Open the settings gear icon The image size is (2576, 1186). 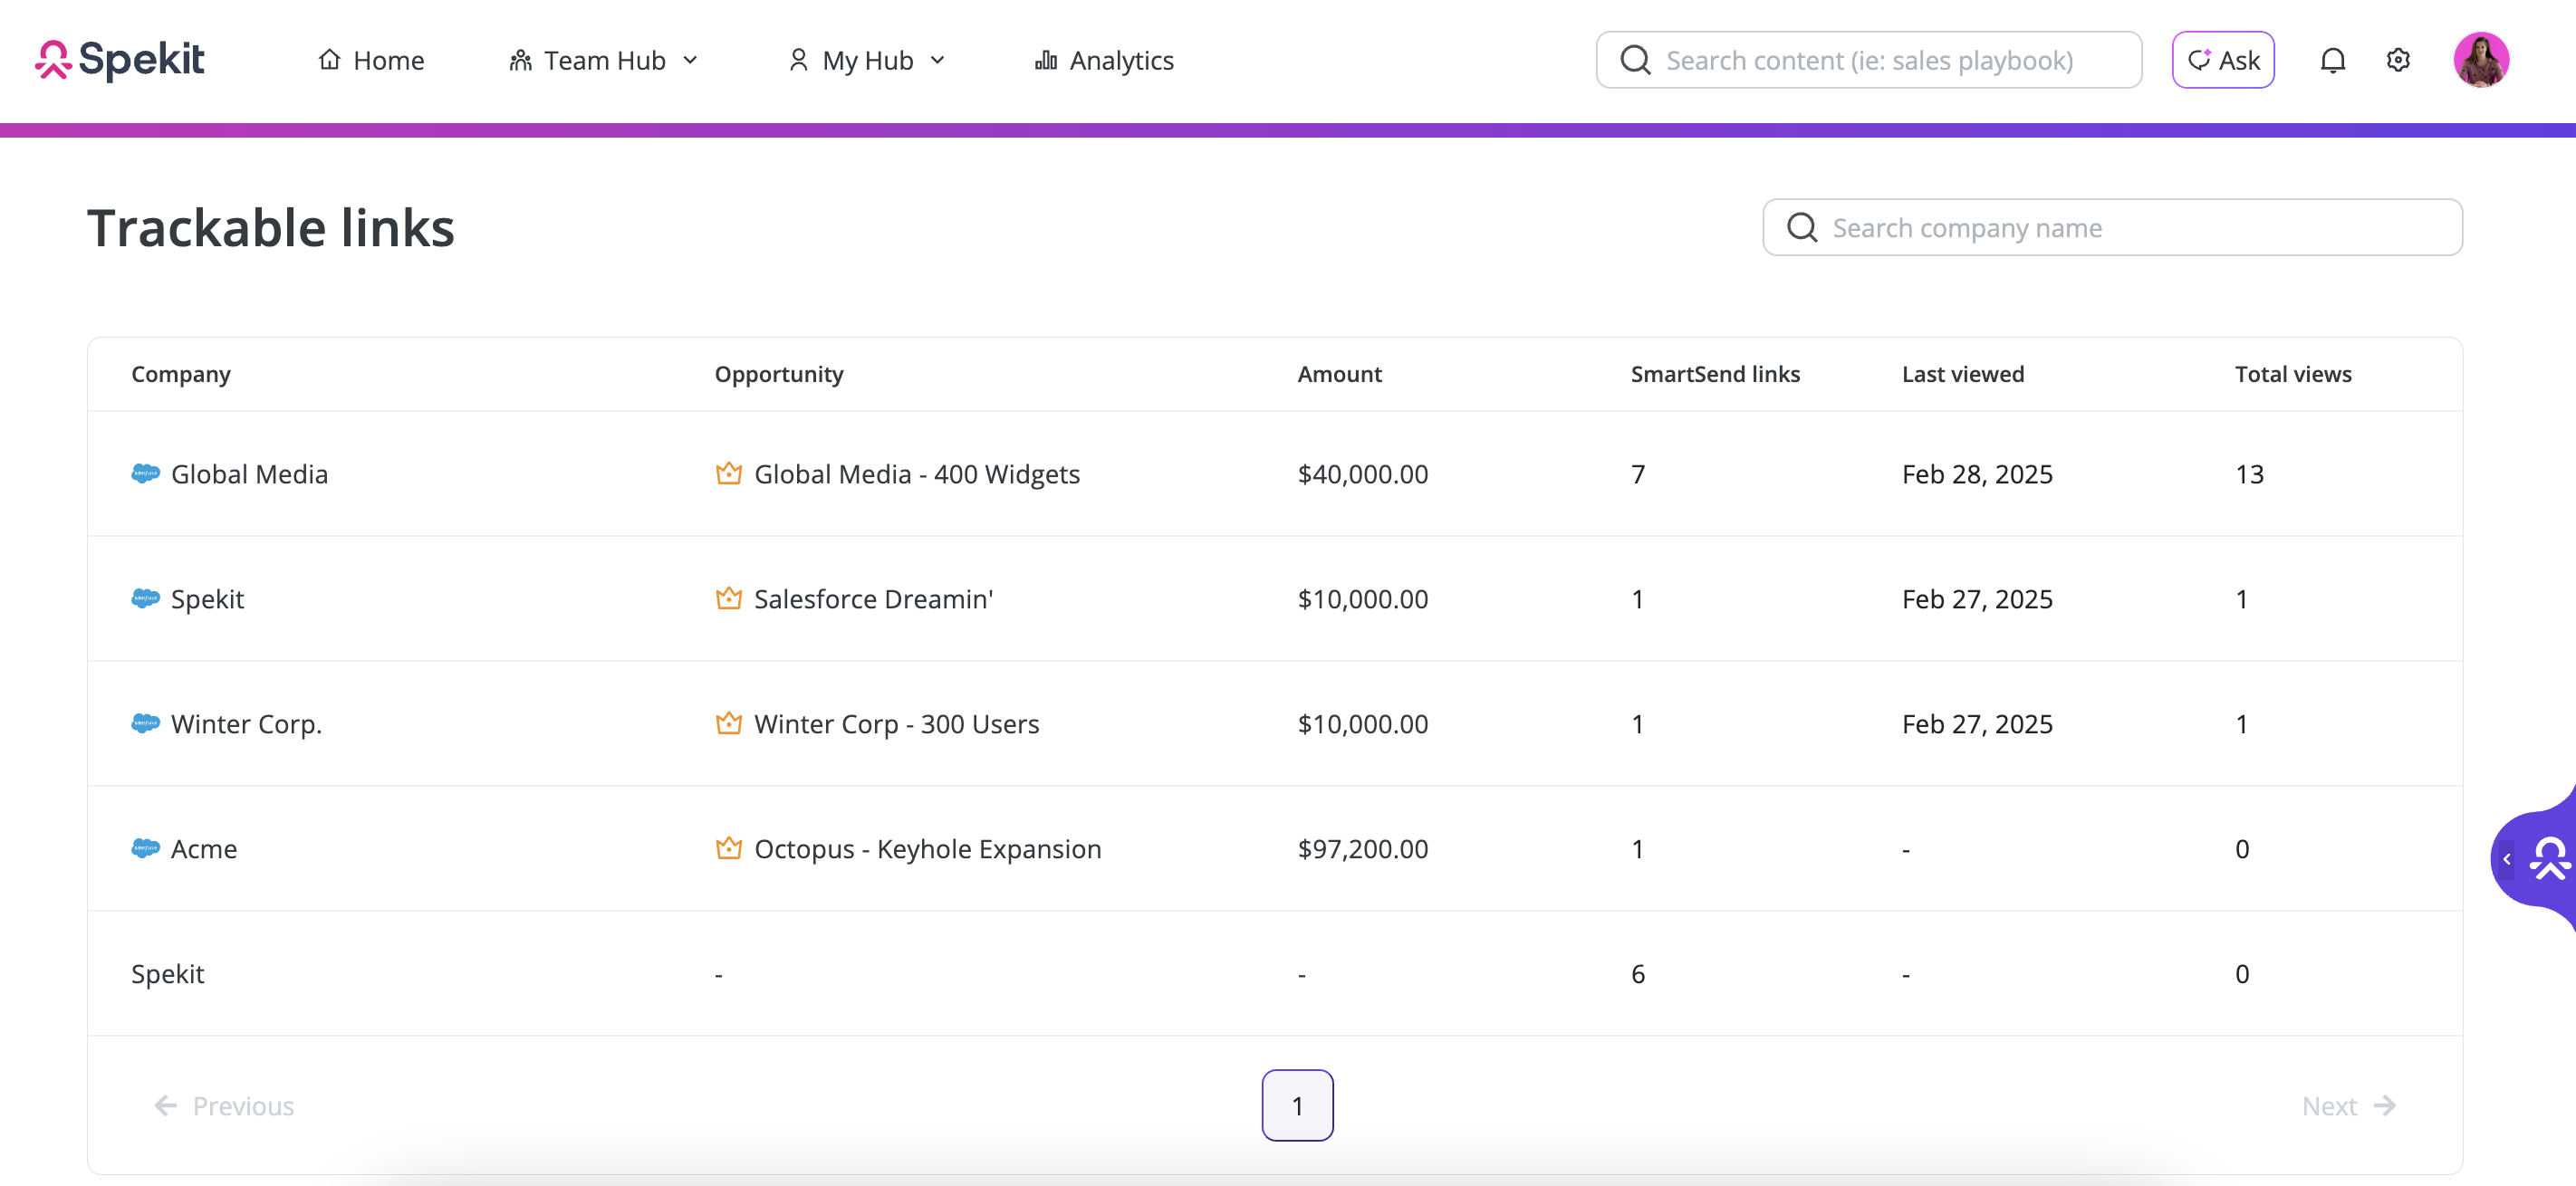click(2398, 60)
